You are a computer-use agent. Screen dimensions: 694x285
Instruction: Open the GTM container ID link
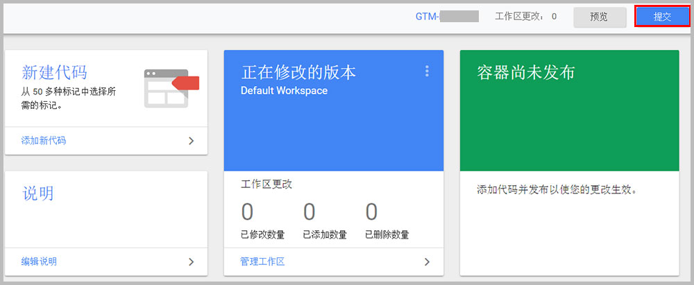click(447, 17)
